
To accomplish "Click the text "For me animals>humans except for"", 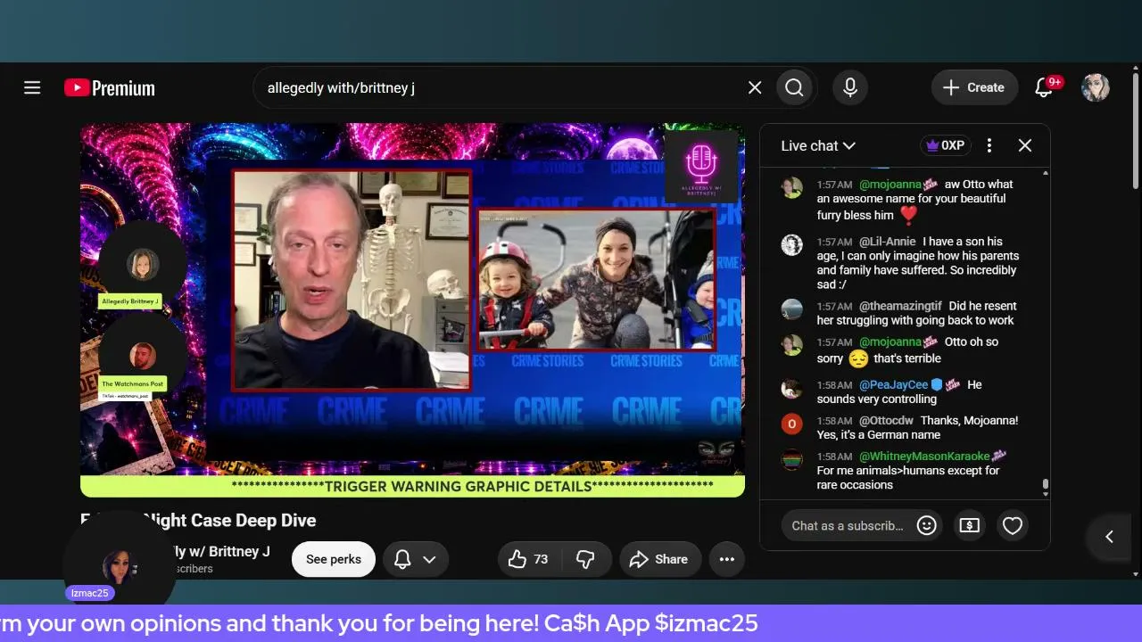I will [908, 470].
